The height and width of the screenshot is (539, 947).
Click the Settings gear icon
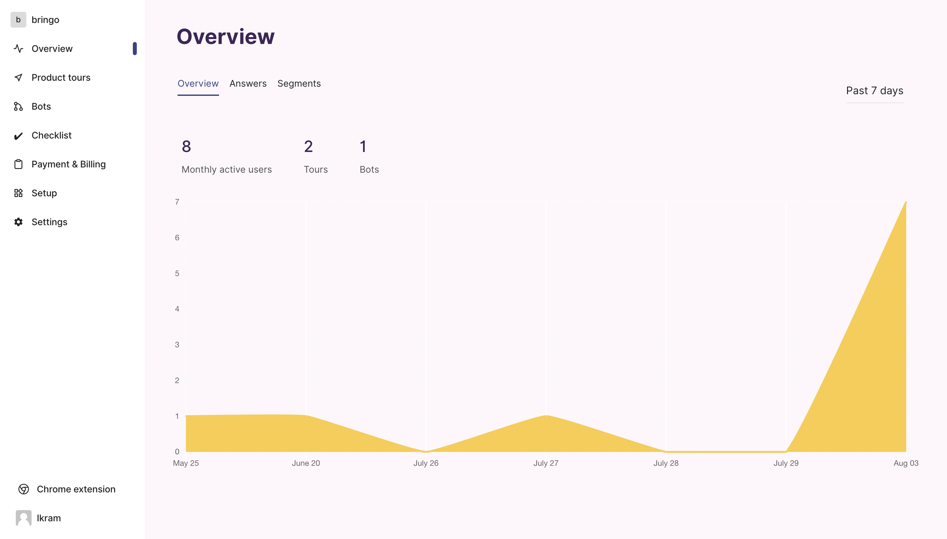coord(18,222)
